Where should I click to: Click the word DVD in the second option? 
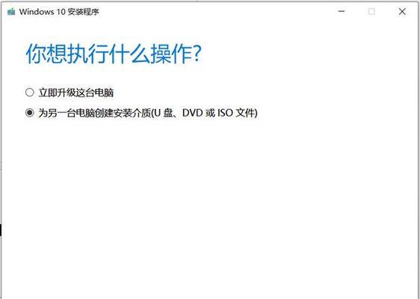pos(193,113)
